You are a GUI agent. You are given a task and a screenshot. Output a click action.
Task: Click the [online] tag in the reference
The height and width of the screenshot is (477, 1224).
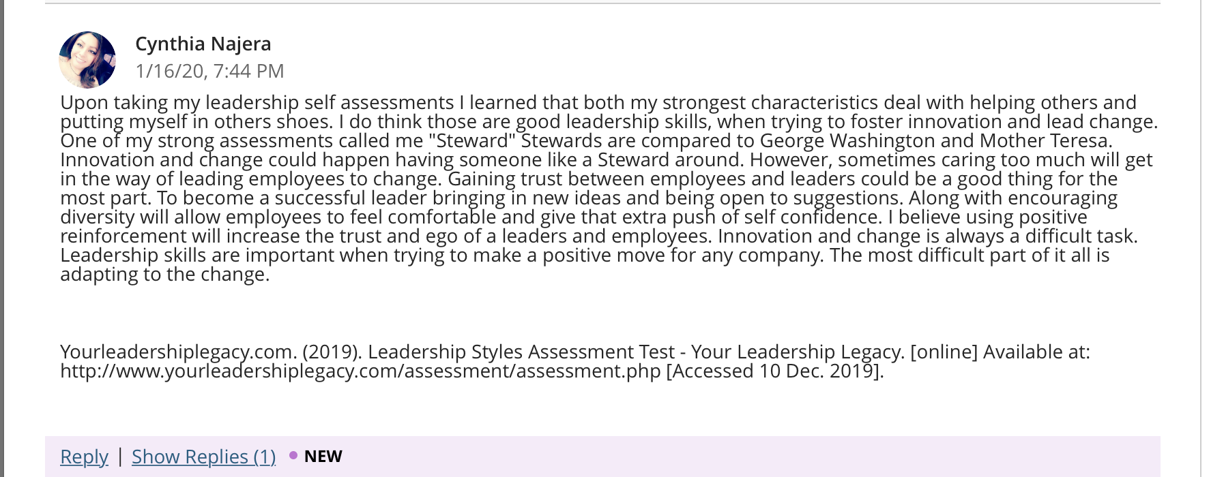(x=944, y=352)
